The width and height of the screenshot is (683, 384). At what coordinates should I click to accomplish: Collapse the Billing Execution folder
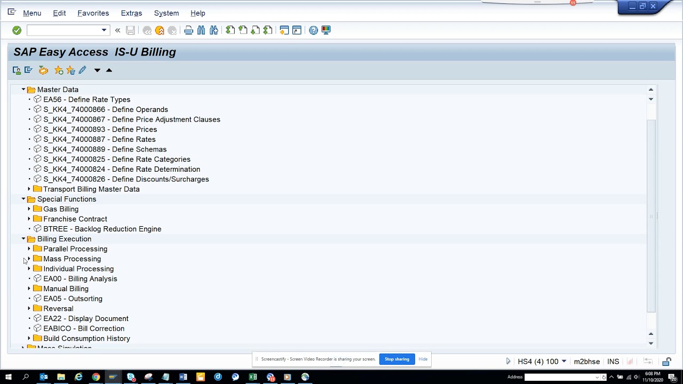click(23, 239)
